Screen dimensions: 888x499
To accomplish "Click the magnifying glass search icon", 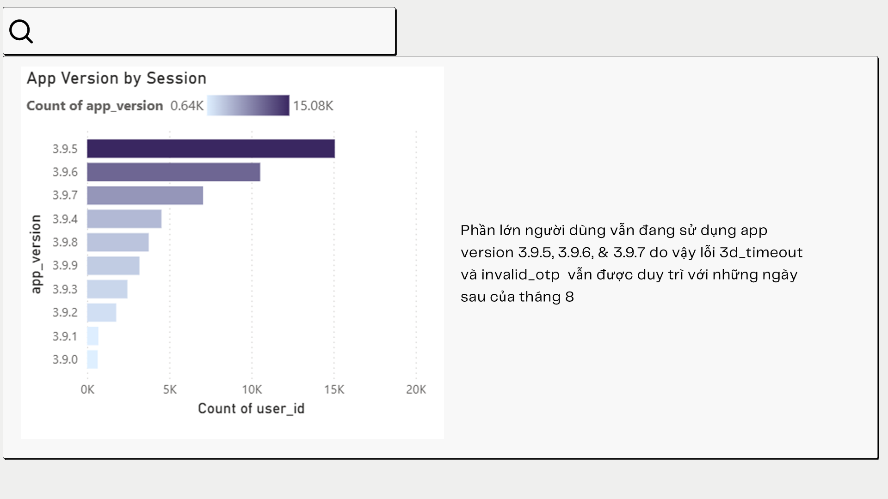I will (x=21, y=31).
